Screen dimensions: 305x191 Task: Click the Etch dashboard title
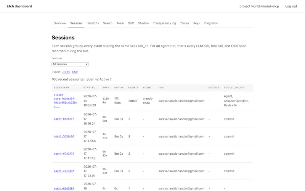(x=19, y=6)
